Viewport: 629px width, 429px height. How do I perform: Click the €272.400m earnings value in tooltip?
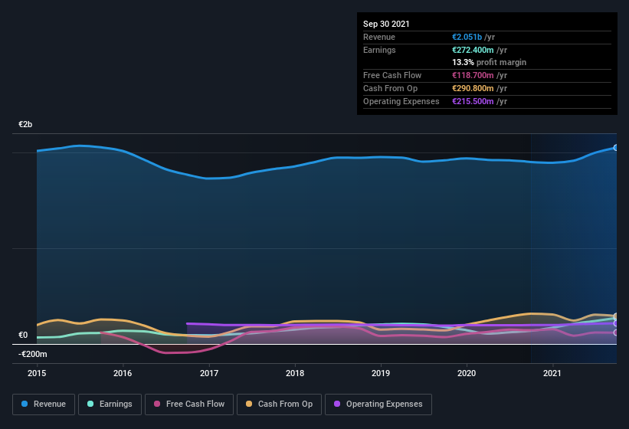(473, 50)
